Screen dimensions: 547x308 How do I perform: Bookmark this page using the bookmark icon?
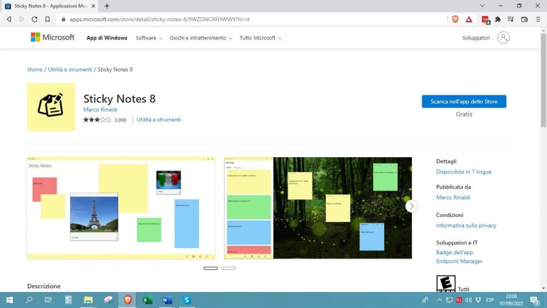click(48, 19)
